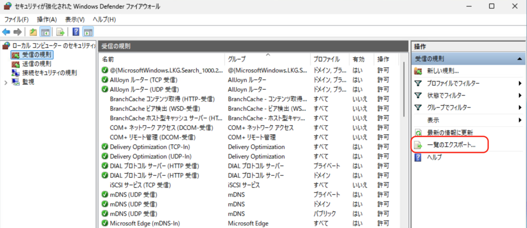
Task: Click the blue question mark Help toolbar icon
Action: 76,32
